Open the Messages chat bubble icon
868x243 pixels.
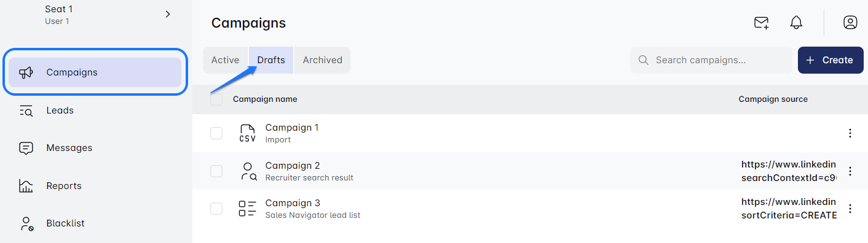(26, 148)
